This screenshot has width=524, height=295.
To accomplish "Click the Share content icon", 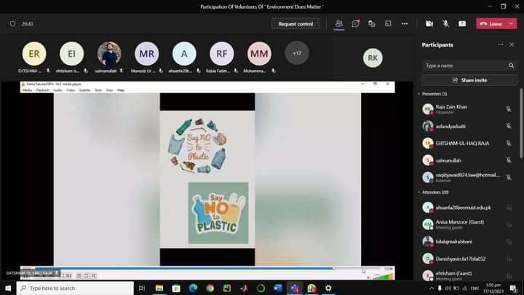I will (x=461, y=23).
